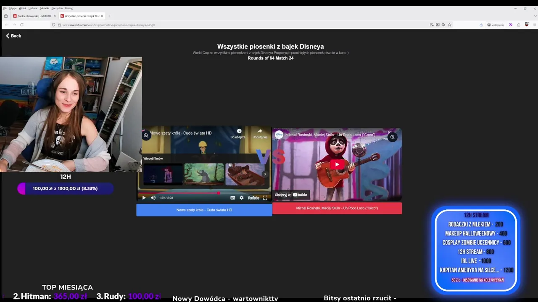Open the jungle bear suggested video thumbnail
Viewport: 538px width, 302px height.
204,174
